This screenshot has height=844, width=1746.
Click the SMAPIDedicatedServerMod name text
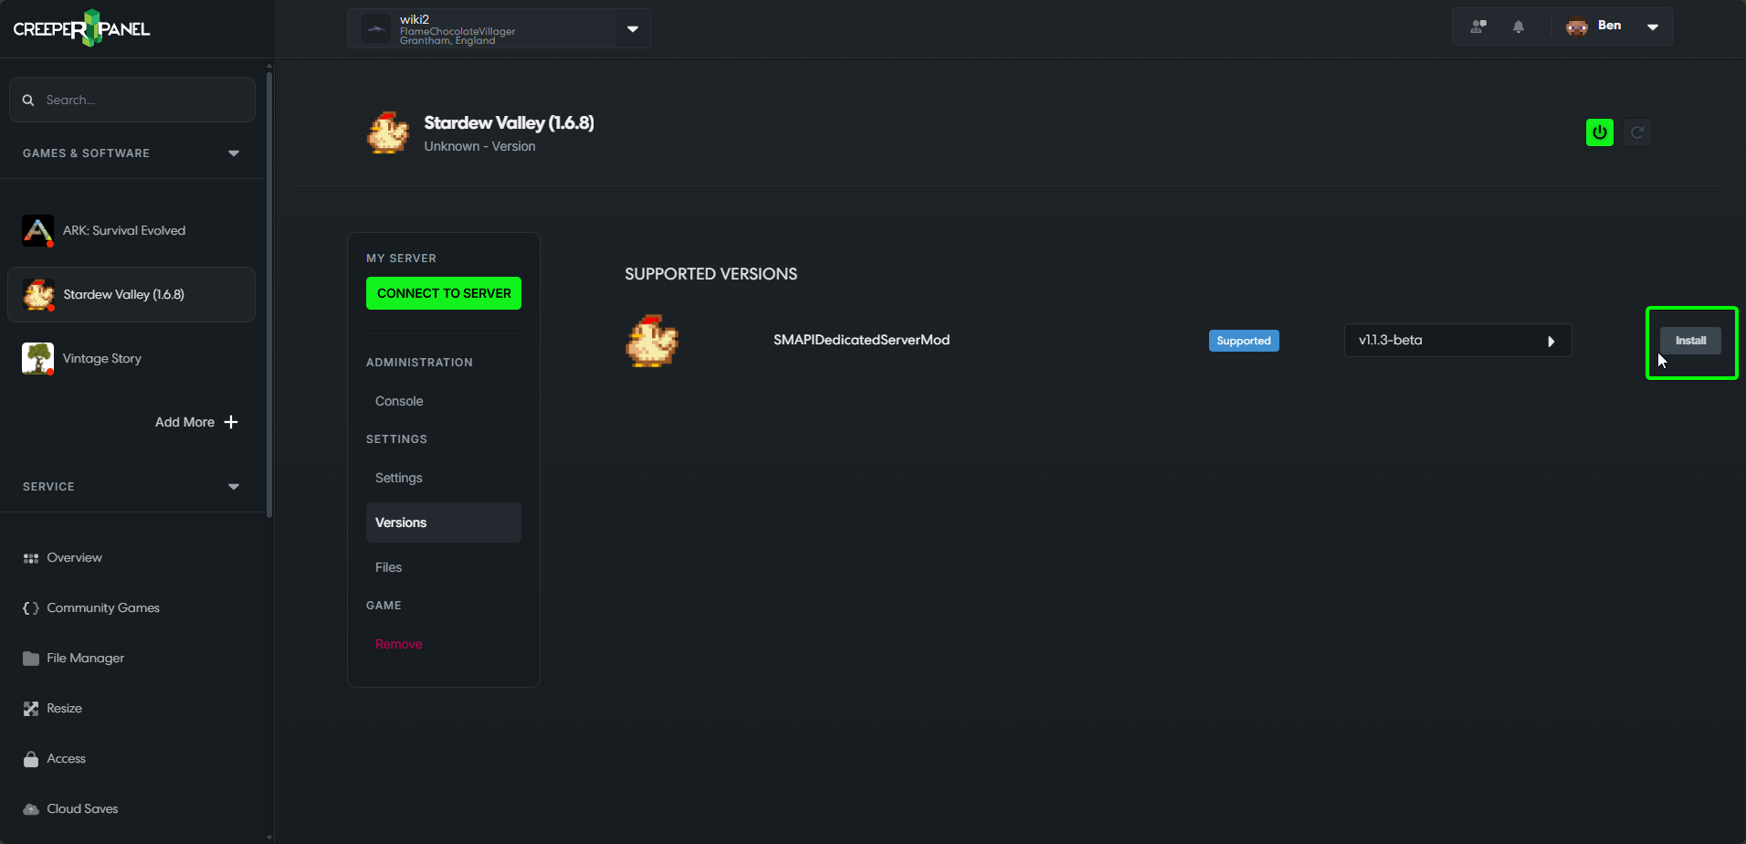pyautogui.click(x=861, y=340)
